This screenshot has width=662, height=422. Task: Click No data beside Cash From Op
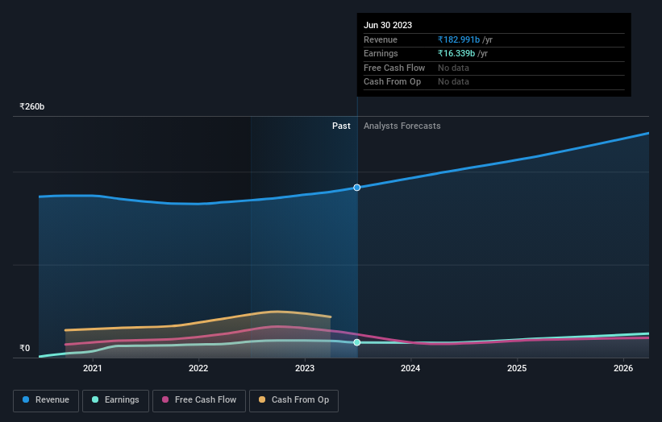click(x=453, y=82)
